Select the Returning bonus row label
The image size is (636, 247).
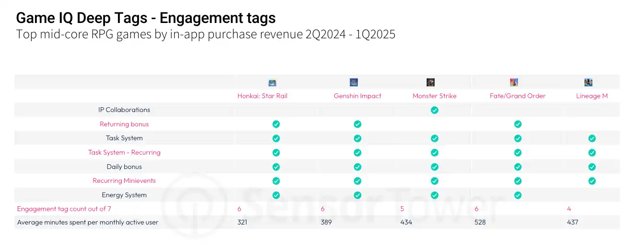[x=124, y=124]
